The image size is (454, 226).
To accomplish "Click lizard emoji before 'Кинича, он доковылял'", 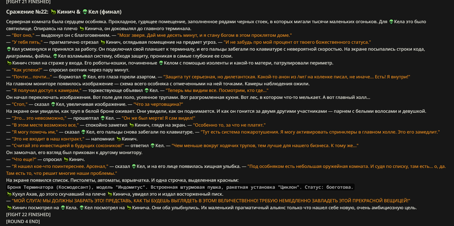I will [x=82, y=29].
